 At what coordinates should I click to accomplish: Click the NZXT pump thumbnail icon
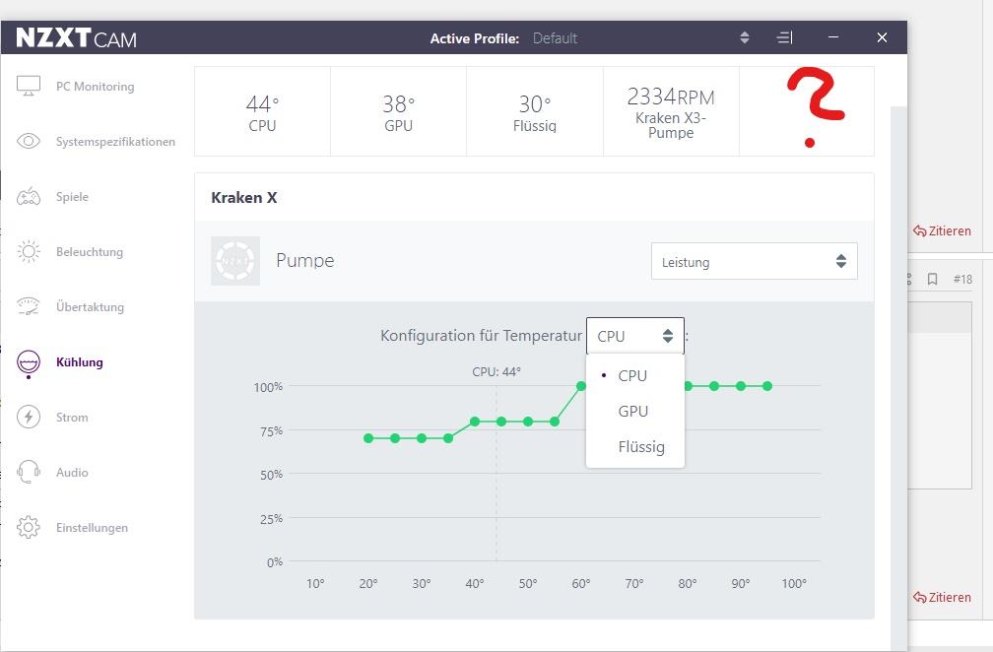pos(235,261)
